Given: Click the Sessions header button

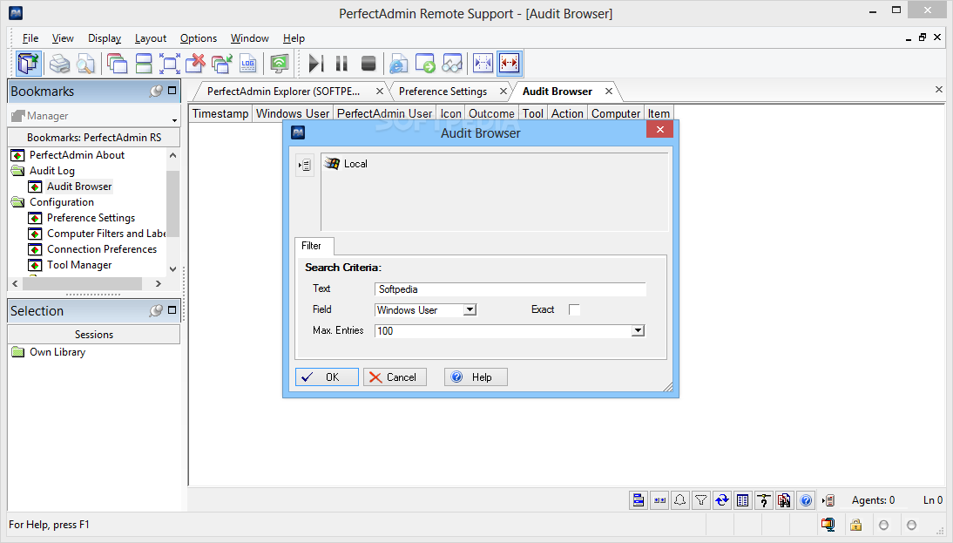Looking at the screenshot, I should (94, 335).
